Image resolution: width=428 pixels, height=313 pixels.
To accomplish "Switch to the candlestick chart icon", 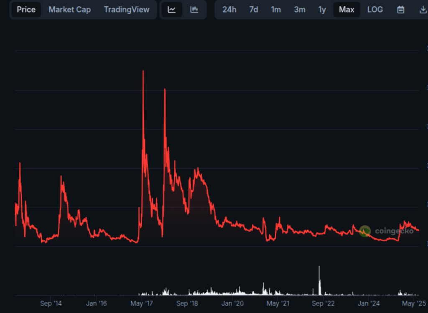I will coord(194,9).
